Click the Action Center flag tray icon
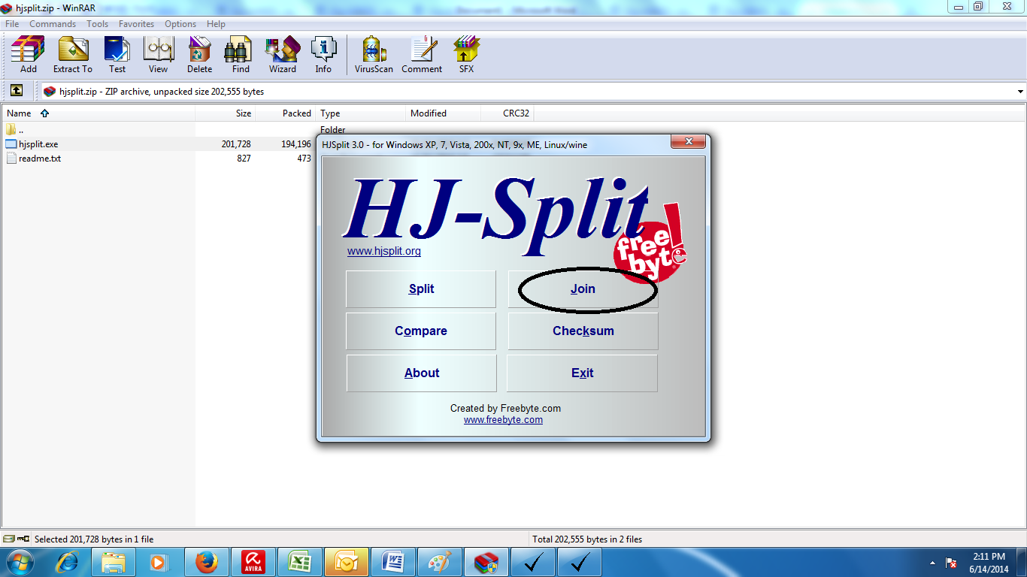This screenshot has width=1027, height=577. [x=951, y=563]
